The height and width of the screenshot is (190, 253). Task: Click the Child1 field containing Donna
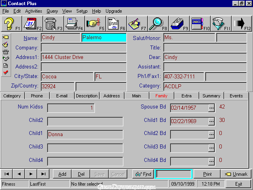(85, 135)
